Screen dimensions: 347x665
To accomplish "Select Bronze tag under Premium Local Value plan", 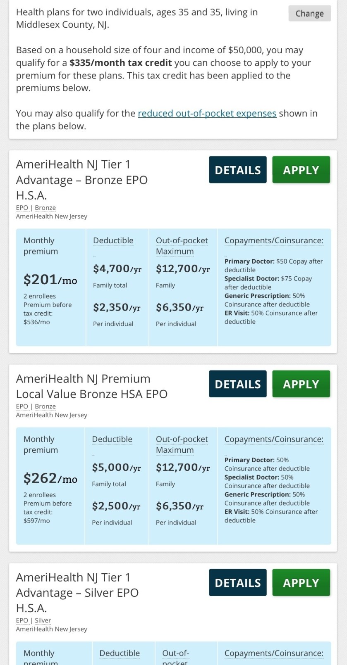I will click(45, 406).
